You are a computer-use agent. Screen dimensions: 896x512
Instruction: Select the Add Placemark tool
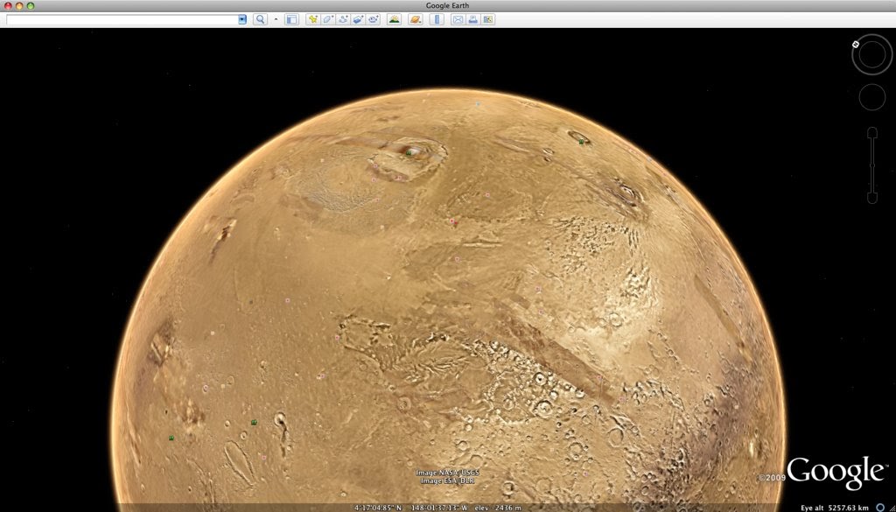tap(312, 18)
